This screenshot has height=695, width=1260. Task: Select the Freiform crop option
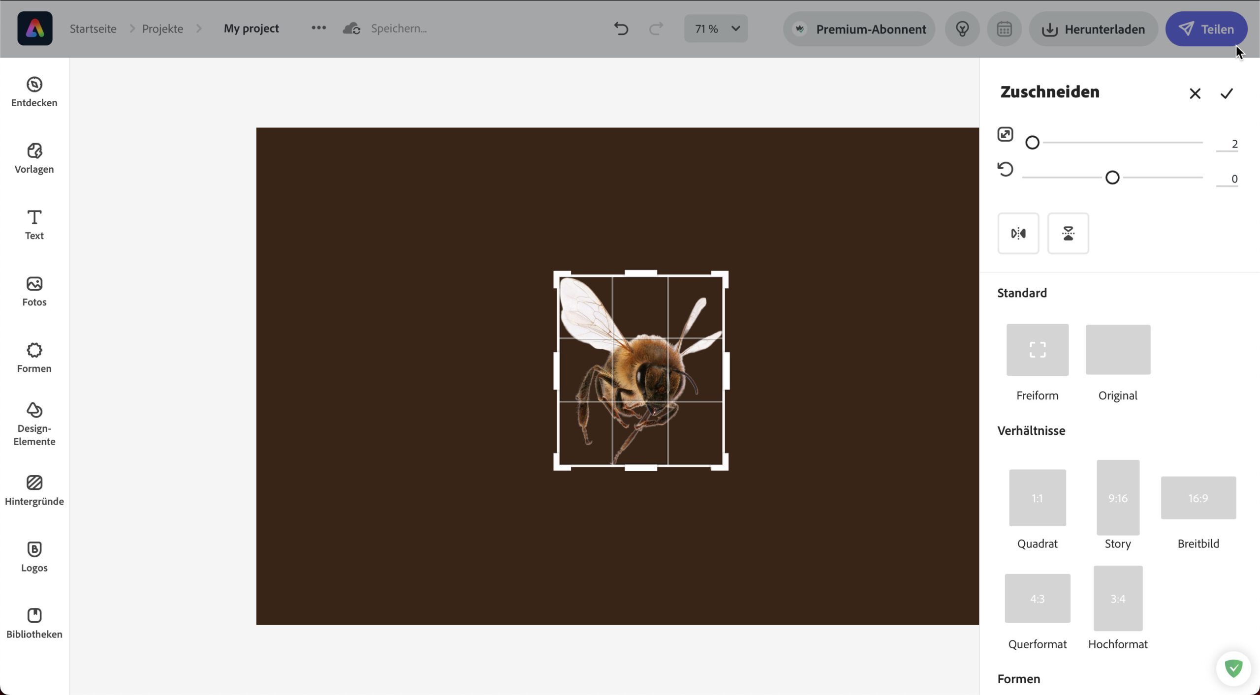[x=1037, y=350]
